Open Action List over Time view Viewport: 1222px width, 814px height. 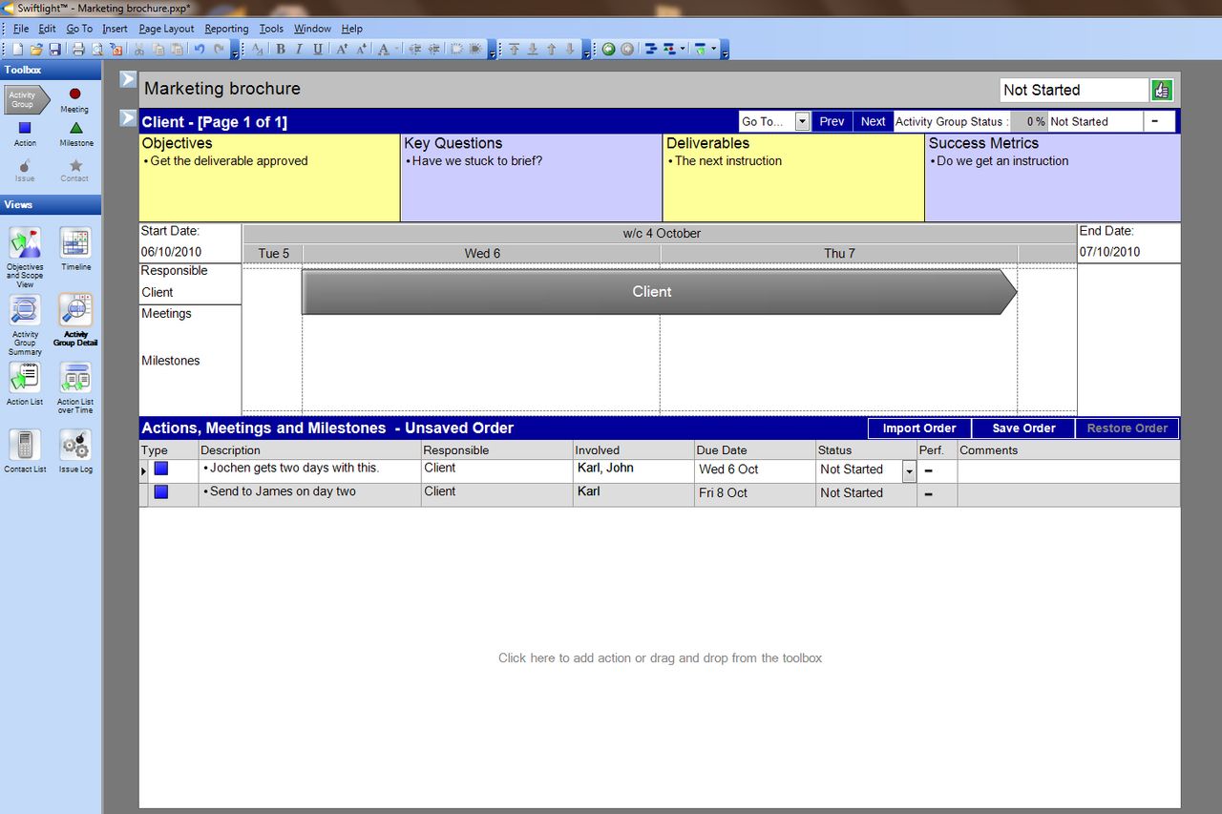75,387
